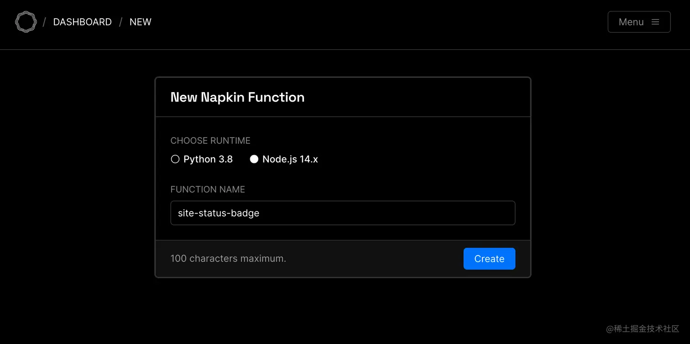Click the Napkin logo icon
690x344 pixels.
click(x=26, y=22)
